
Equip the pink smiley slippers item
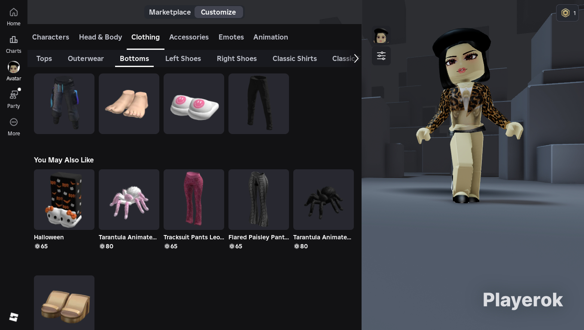coord(194,104)
